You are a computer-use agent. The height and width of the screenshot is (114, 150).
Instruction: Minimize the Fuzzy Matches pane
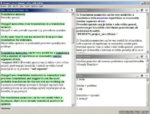tap(137, 10)
